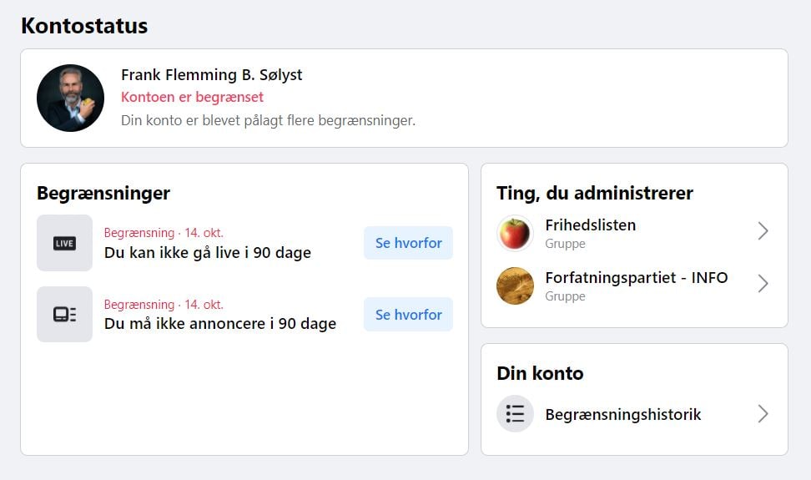Image resolution: width=811 pixels, height=480 pixels.
Task: Click the name Frank Flemming B. Sølyst
Action: pos(212,75)
